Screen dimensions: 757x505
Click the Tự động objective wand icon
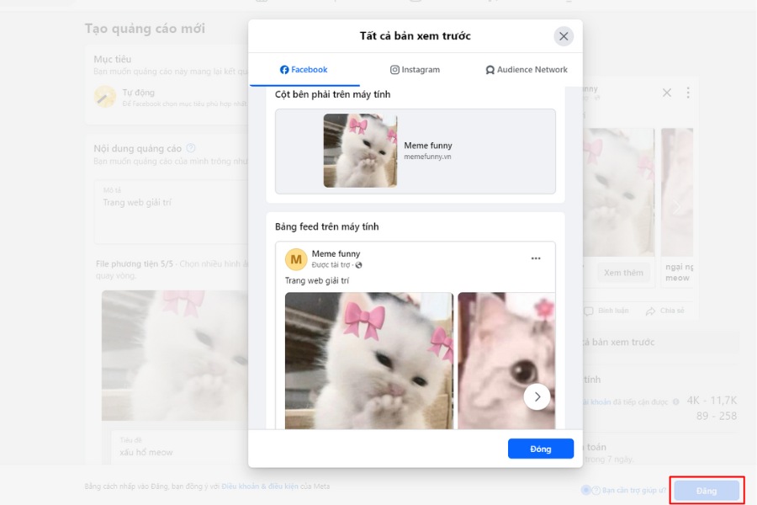[104, 97]
